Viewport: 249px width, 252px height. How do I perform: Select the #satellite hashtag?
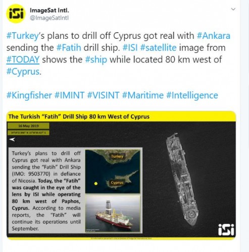point(158,48)
